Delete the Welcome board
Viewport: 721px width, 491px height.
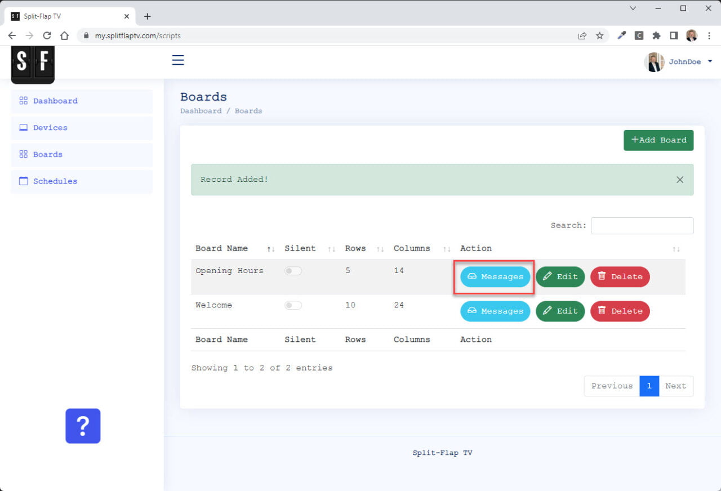(620, 311)
